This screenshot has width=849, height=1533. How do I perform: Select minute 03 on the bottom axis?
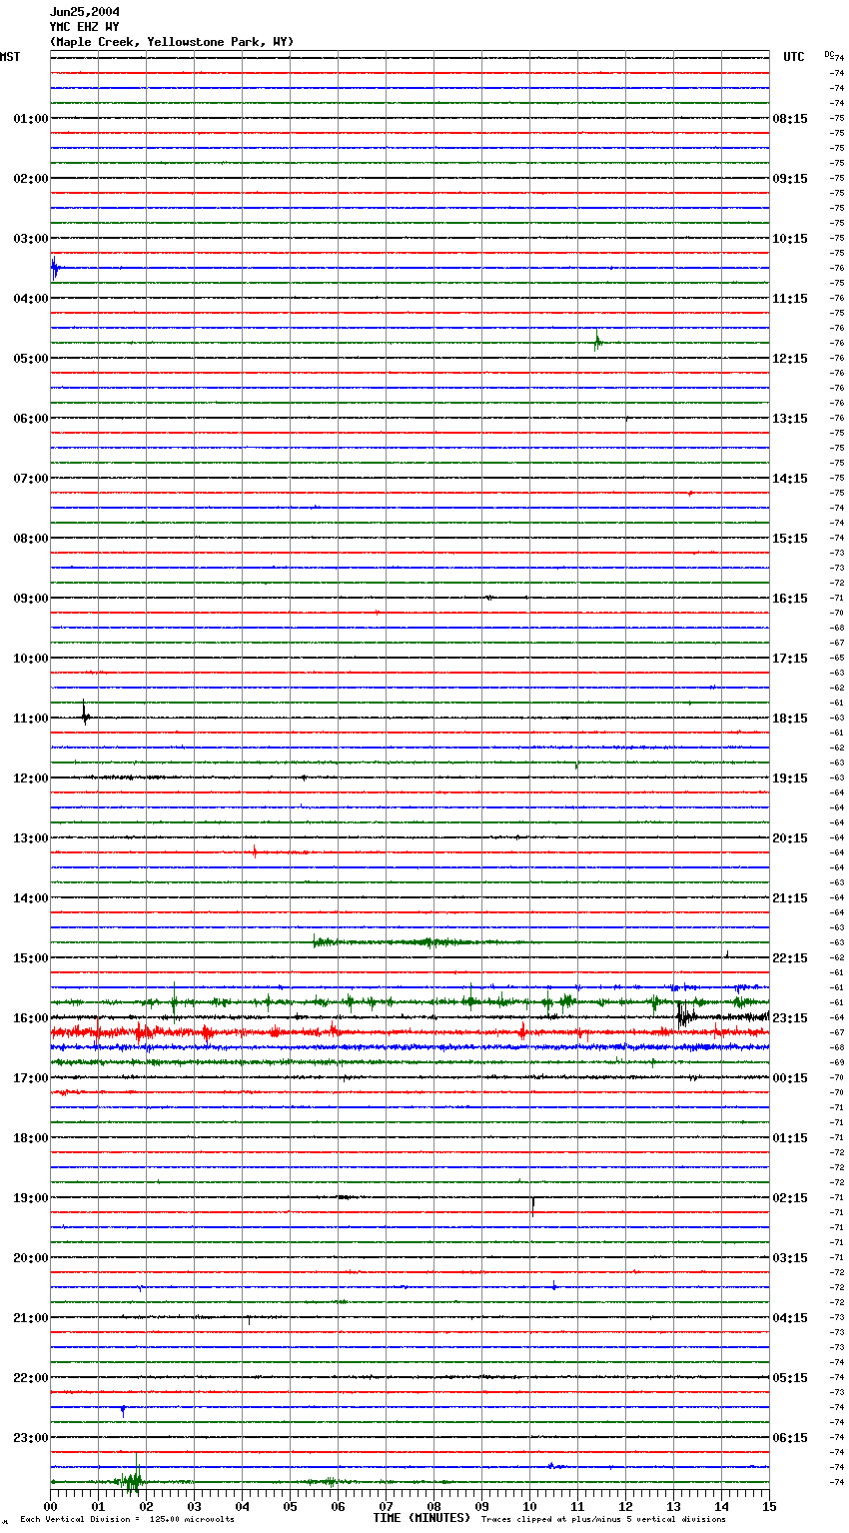[194, 1505]
